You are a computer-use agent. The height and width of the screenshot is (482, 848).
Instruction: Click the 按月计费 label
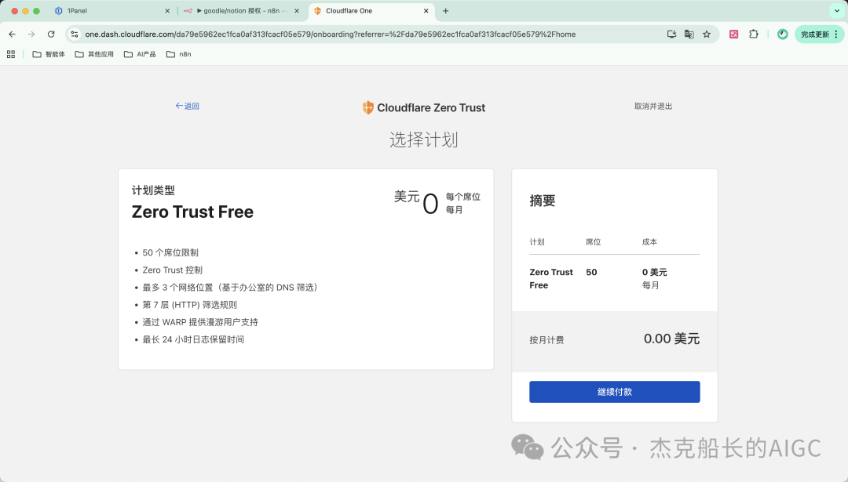(546, 340)
